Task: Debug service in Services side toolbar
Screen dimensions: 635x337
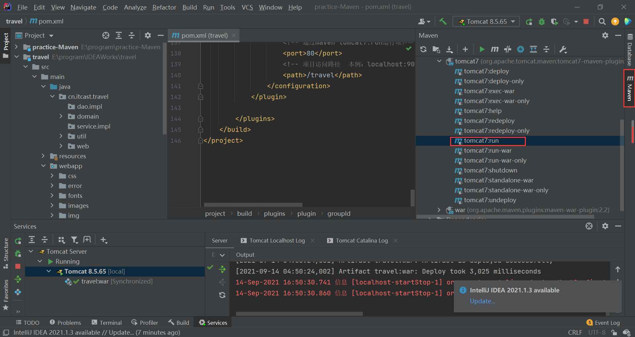Action: point(18,254)
